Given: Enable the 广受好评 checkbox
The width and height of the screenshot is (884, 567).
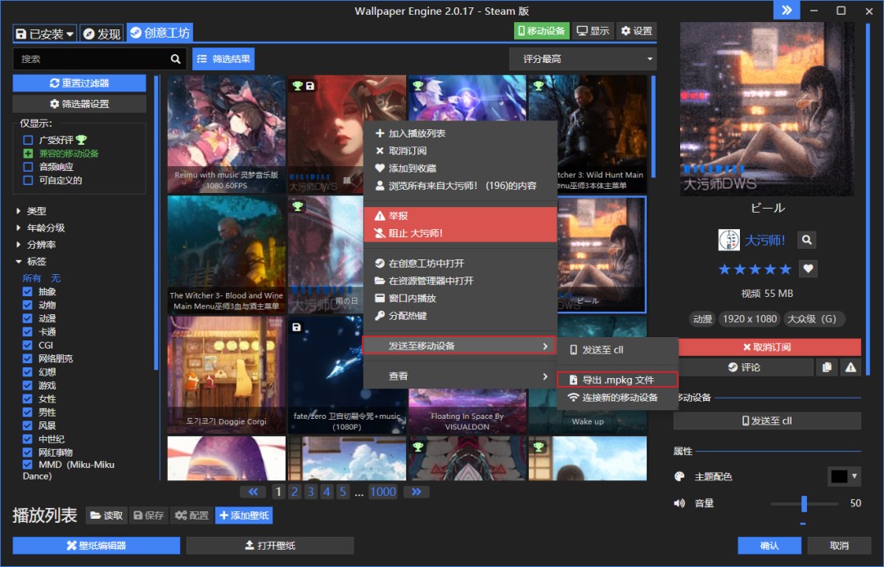Looking at the screenshot, I should coord(28,140).
